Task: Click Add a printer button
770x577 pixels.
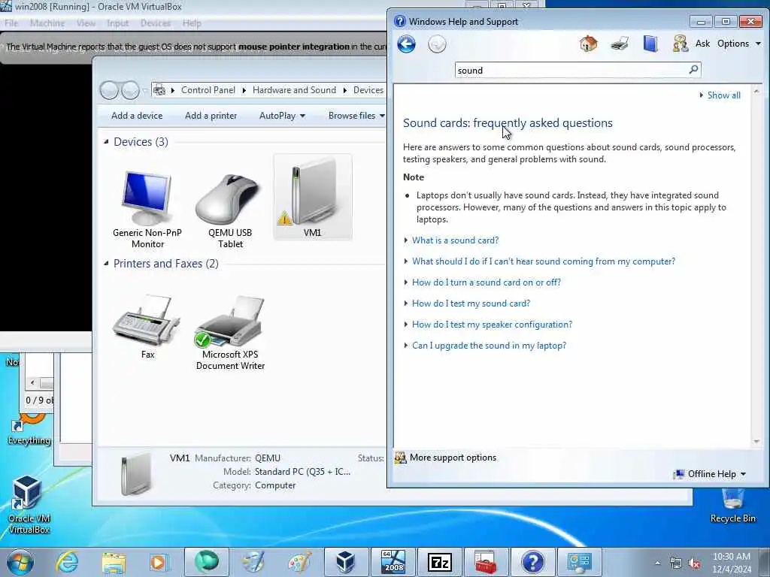Action: (211, 116)
